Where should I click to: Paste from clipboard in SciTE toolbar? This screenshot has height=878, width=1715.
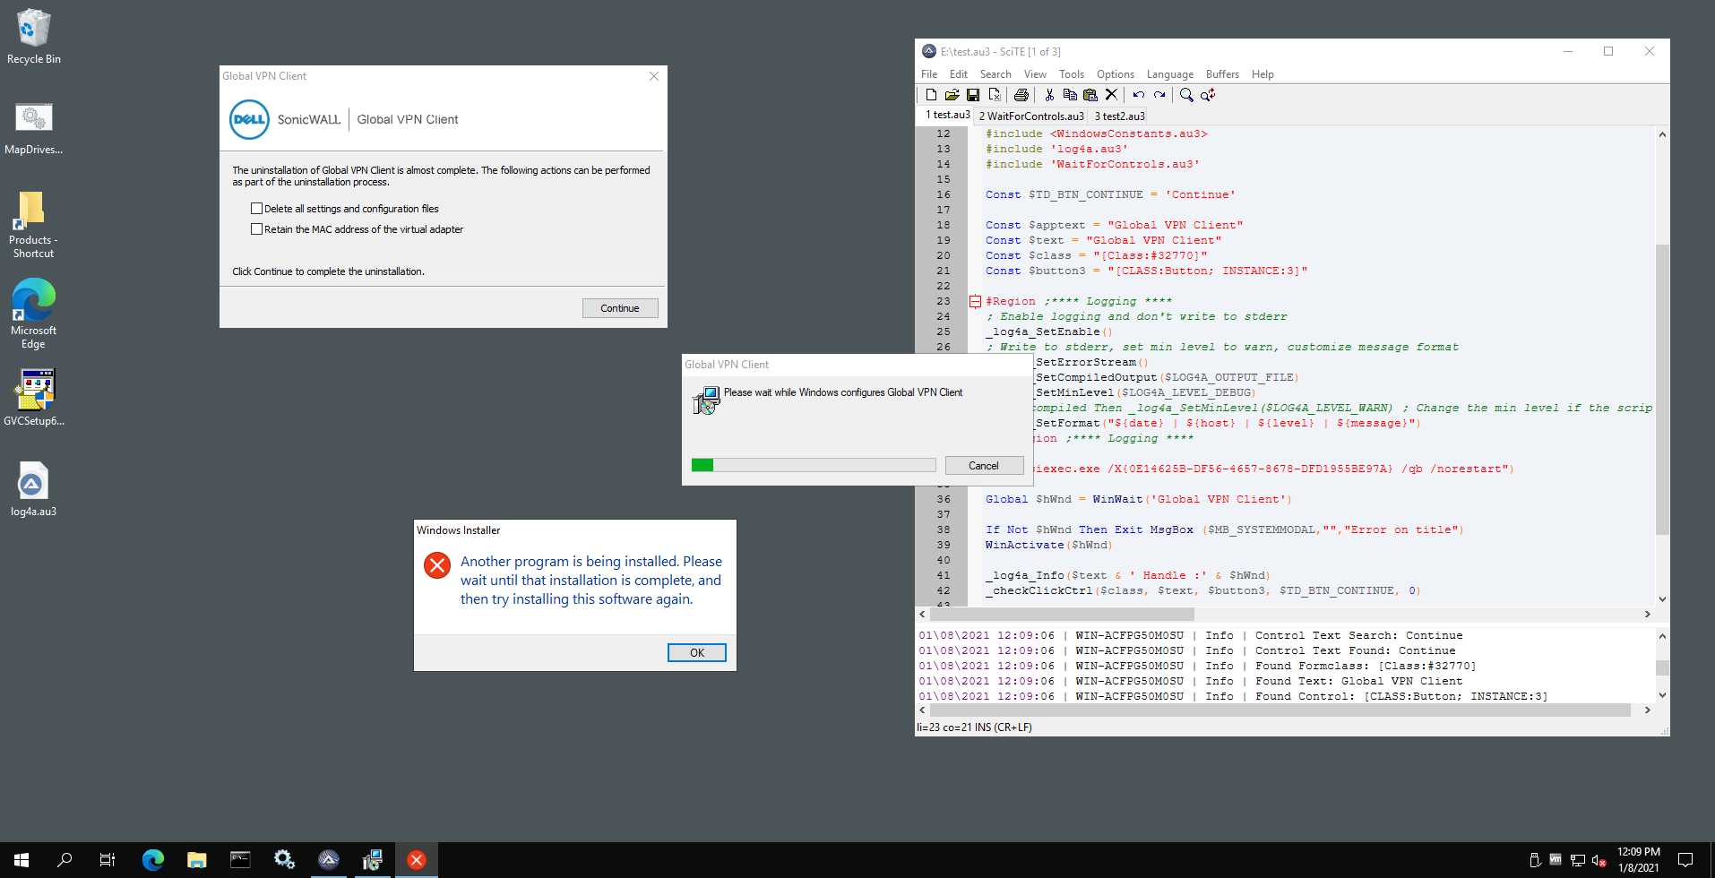pyautogui.click(x=1090, y=95)
